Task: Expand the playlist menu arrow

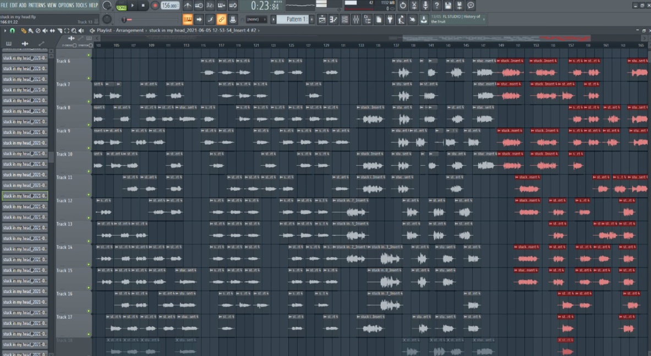Action: [x=4, y=30]
